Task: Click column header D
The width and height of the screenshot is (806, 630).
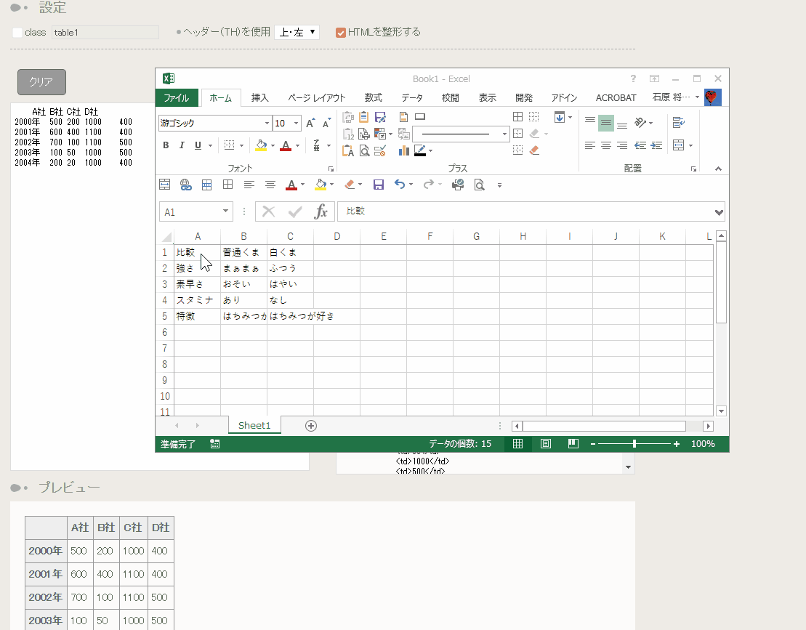Action: tap(336, 236)
